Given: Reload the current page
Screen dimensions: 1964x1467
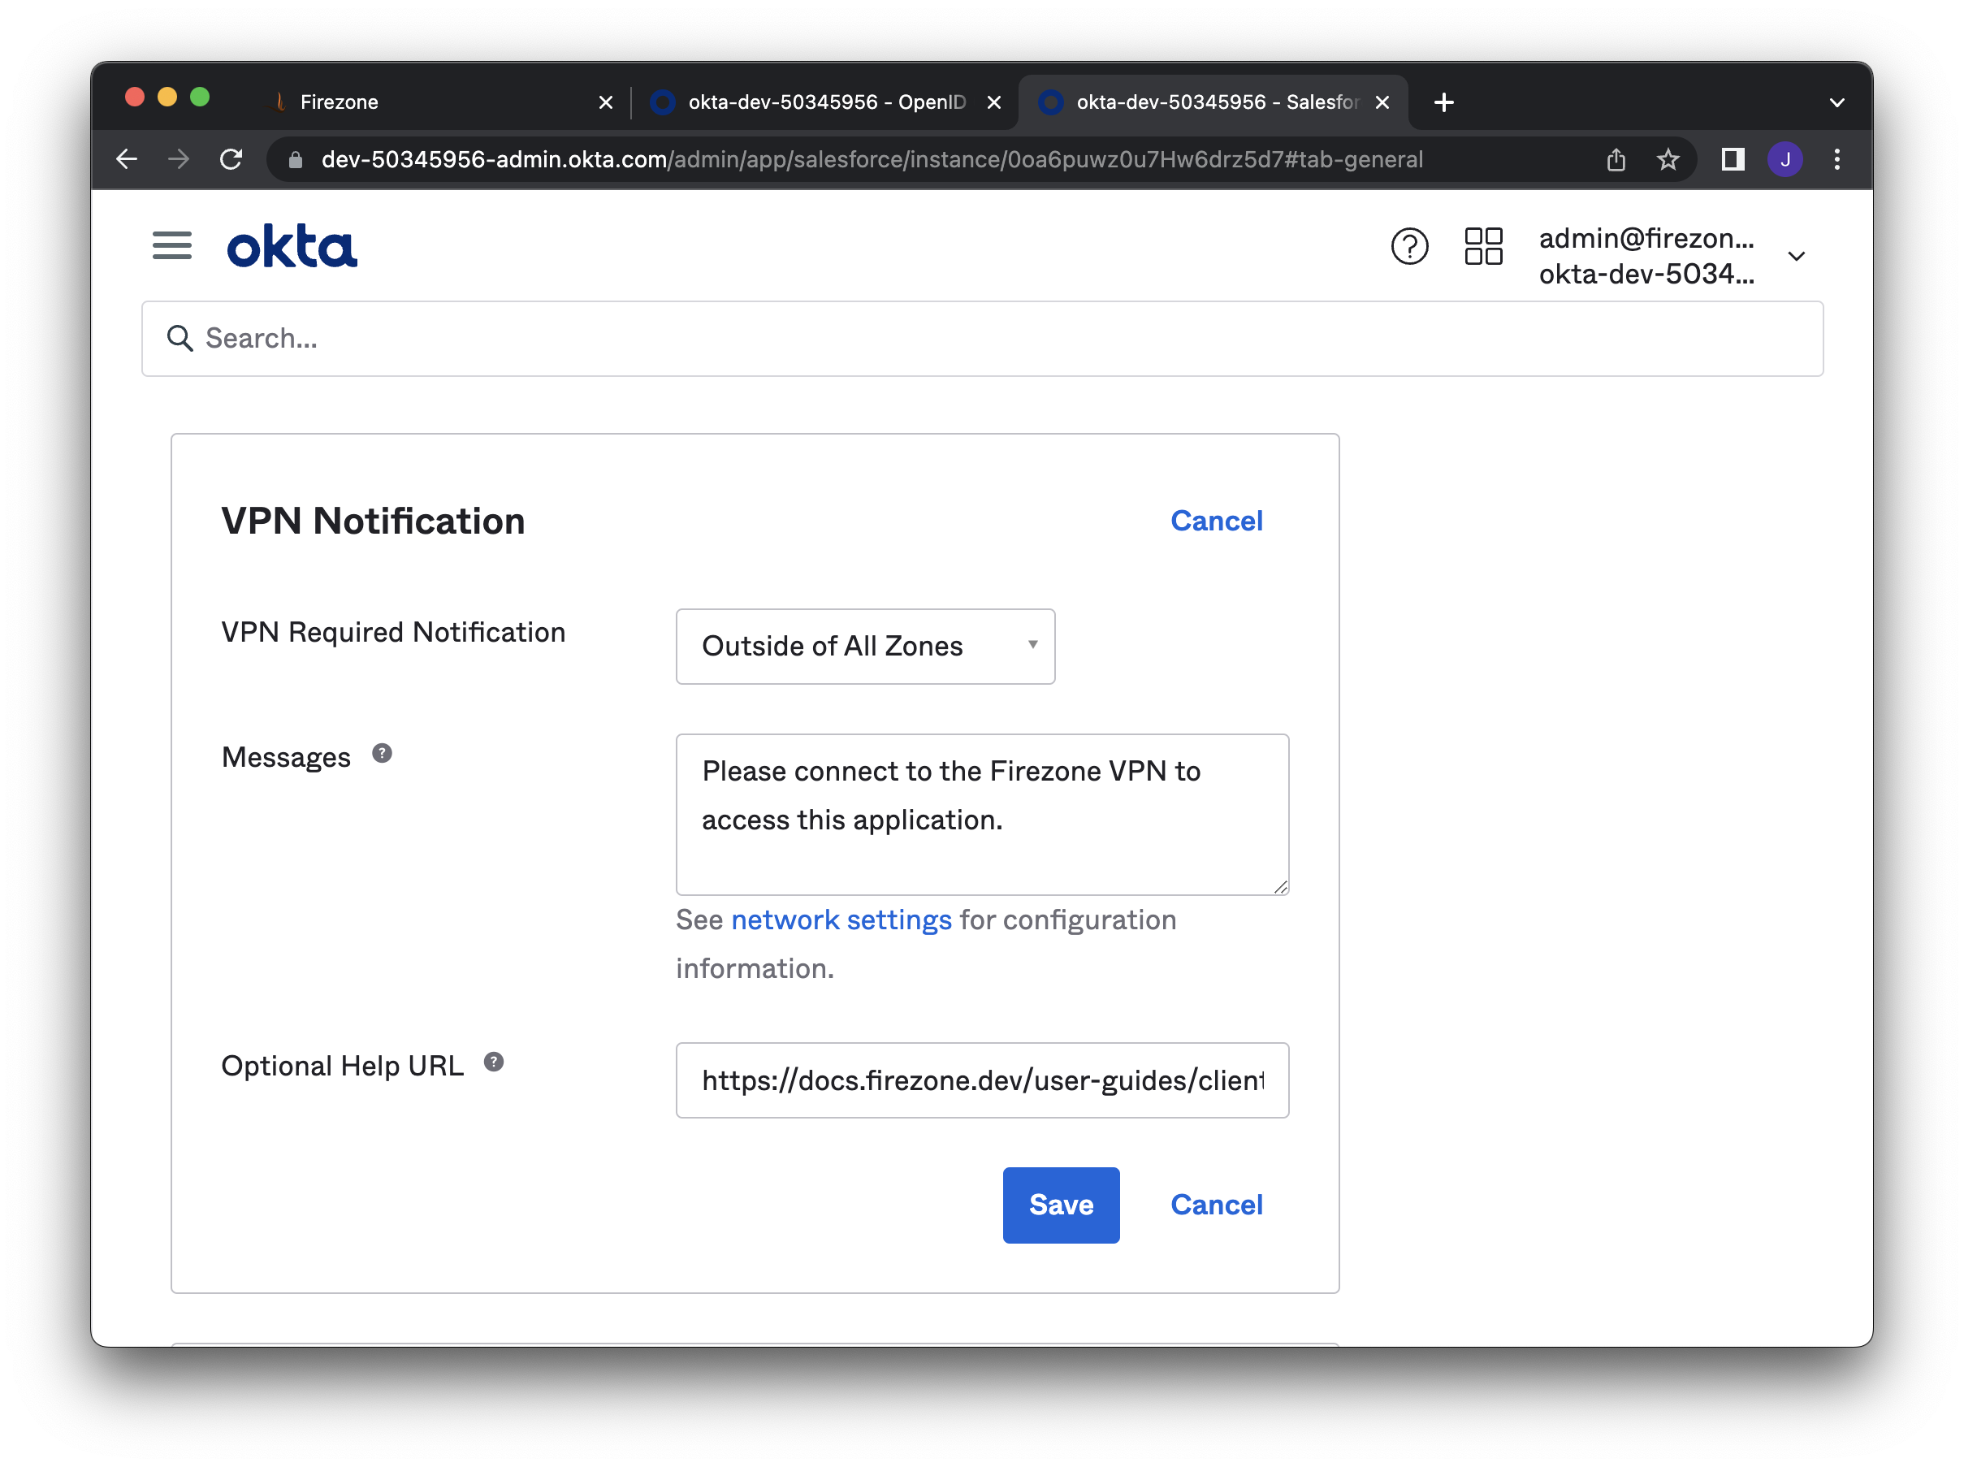Looking at the screenshot, I should [231, 159].
